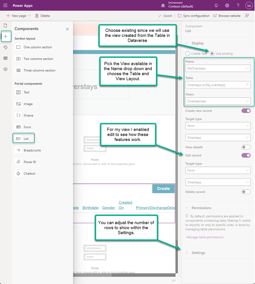Collapse the Permissions section

(x=187, y=208)
